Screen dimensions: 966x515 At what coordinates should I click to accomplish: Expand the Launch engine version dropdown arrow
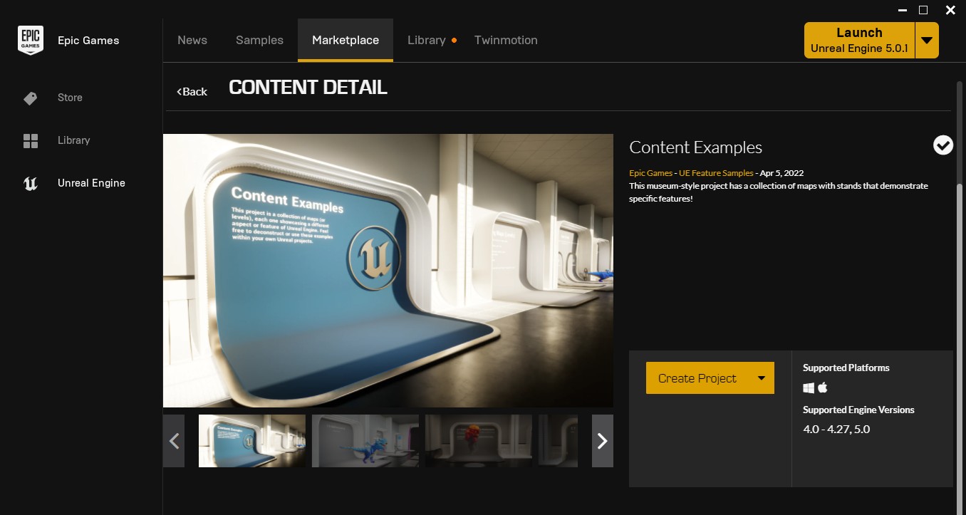pyautogui.click(x=926, y=40)
